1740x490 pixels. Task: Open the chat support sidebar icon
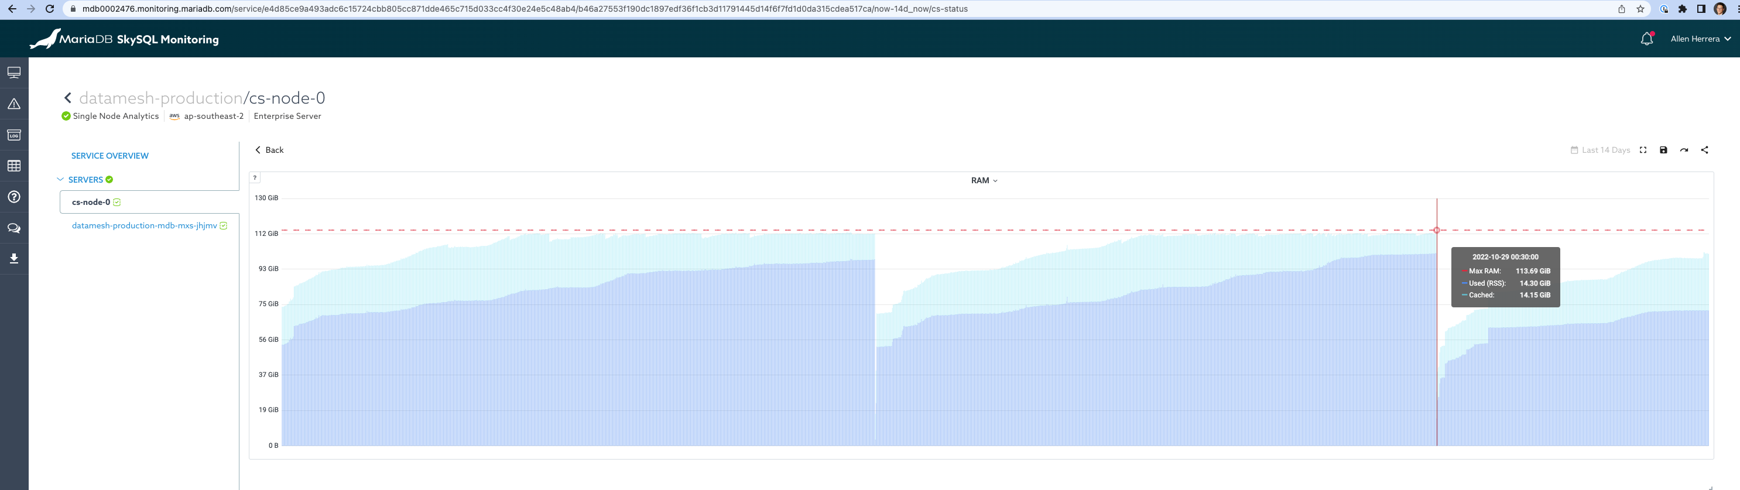13,228
